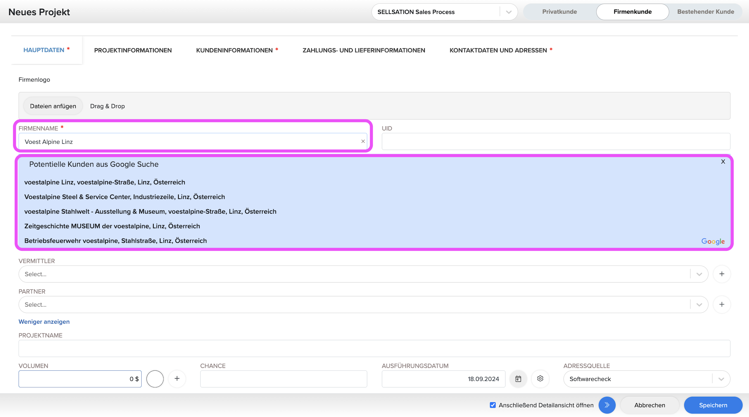This screenshot has width=749, height=417.
Task: Close the Google suggestions panel
Action: 723,162
